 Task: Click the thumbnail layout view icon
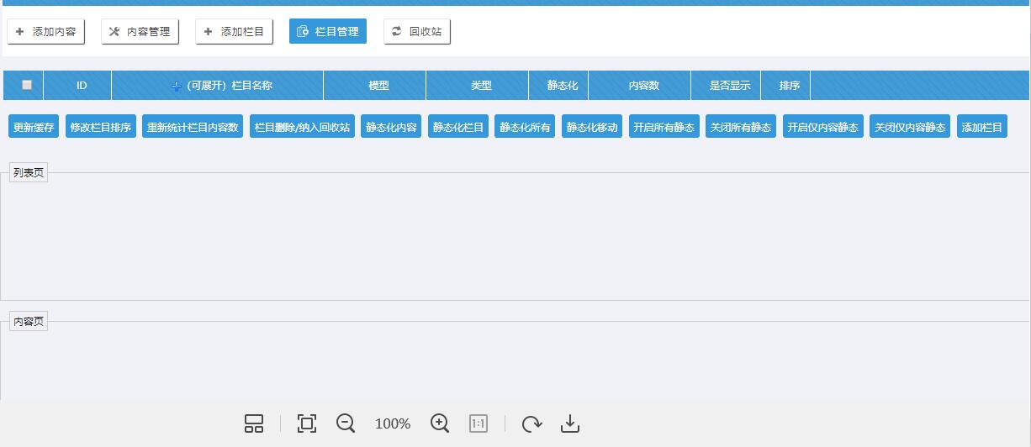[x=254, y=423]
